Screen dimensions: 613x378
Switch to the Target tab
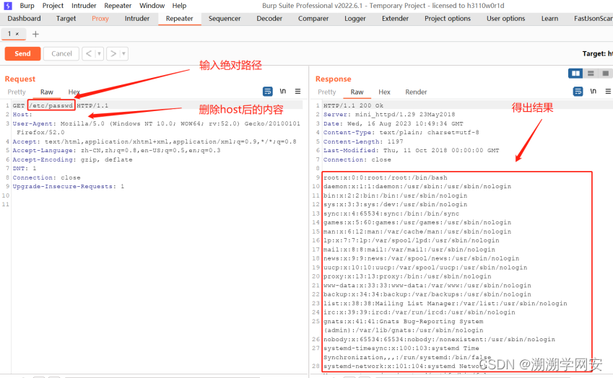click(x=66, y=18)
